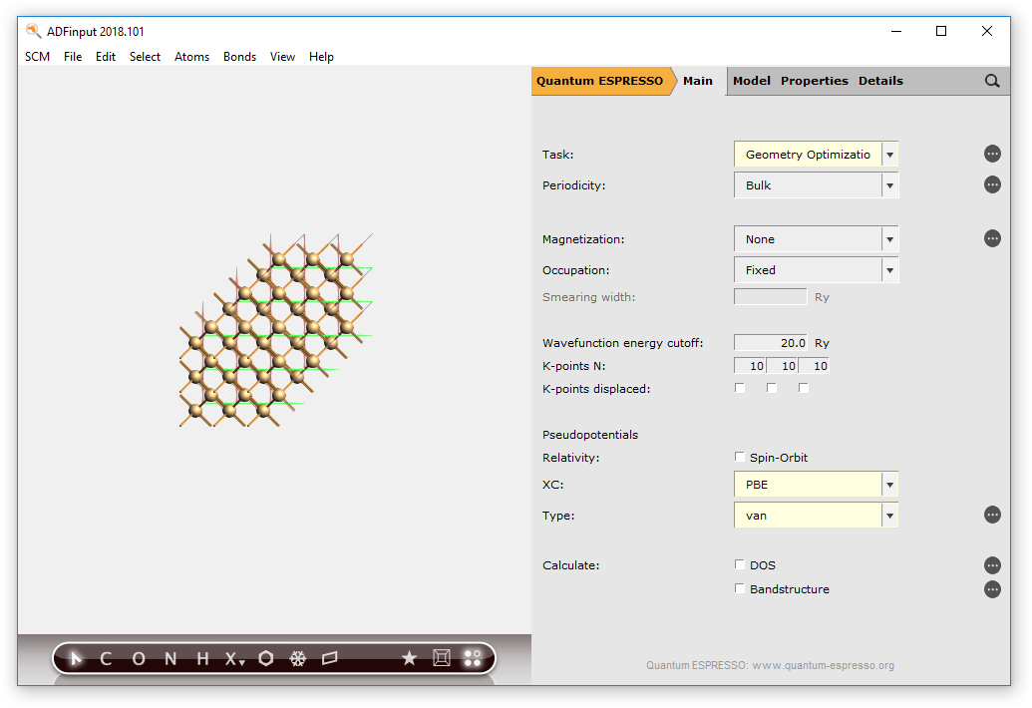Choose the Oxygen atom tool
Screen dimensions: 1032x708
click(x=139, y=658)
